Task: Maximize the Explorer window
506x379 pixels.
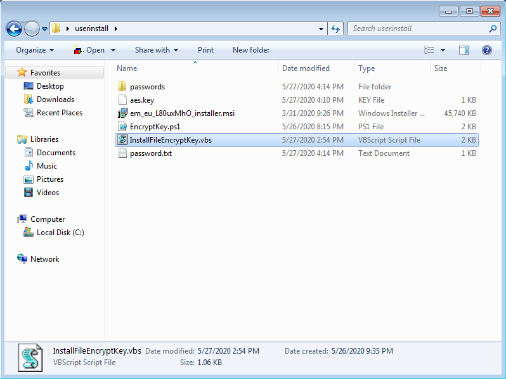Action: pos(469,11)
